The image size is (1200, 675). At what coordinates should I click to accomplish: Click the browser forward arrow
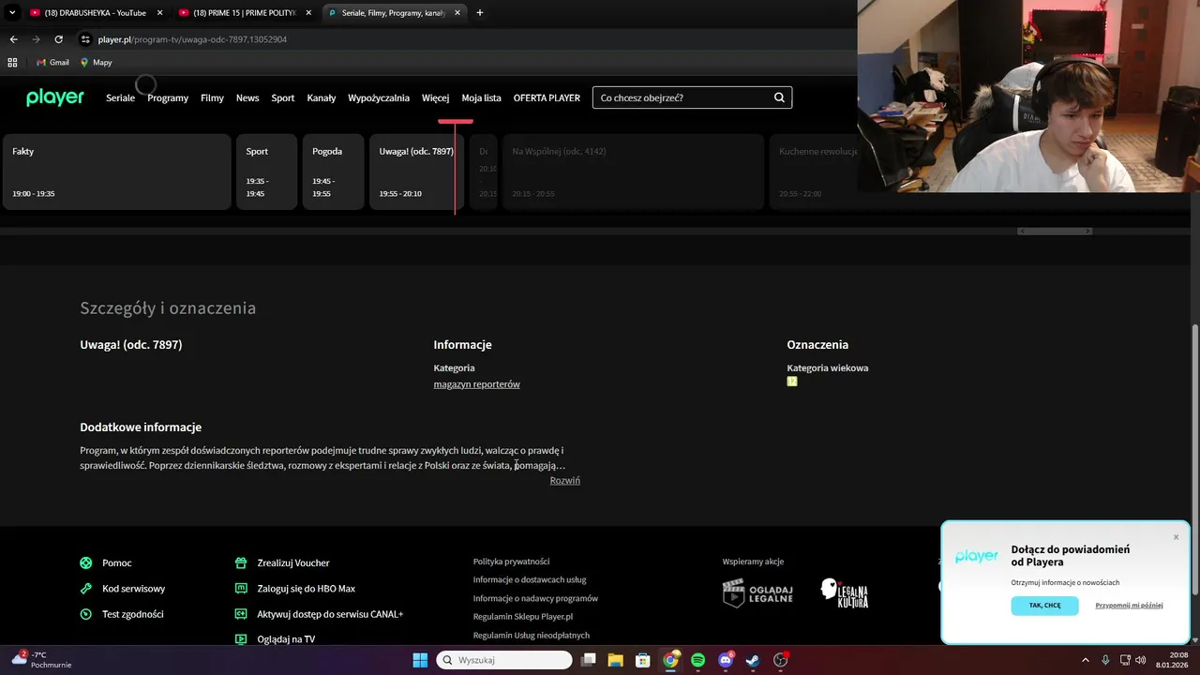pos(36,39)
